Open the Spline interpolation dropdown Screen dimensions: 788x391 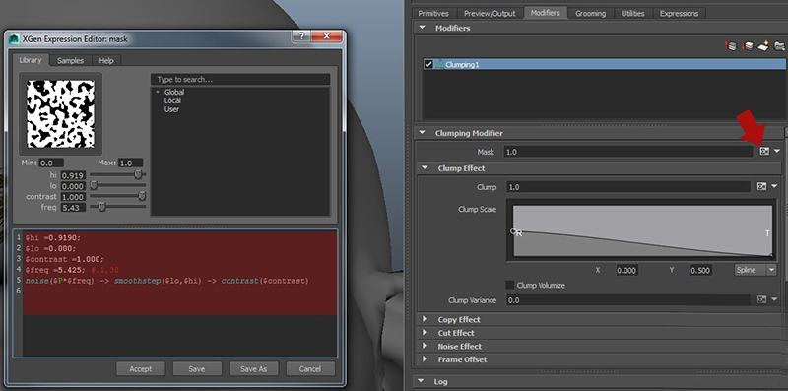[755, 270]
